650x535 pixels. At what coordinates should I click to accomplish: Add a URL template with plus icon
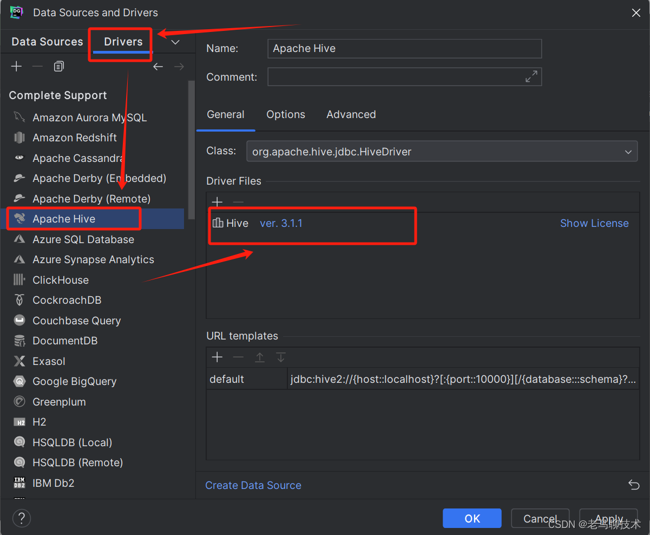(217, 357)
